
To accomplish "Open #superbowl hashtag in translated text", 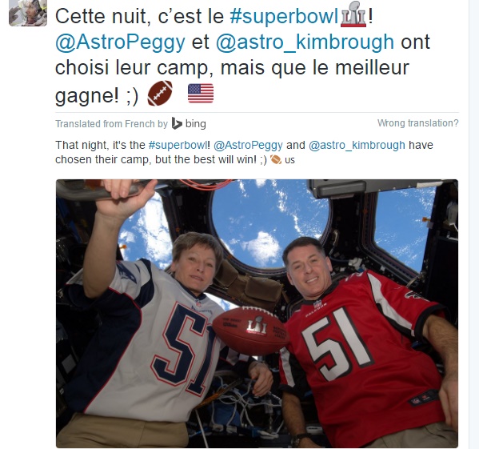I will pyautogui.click(x=178, y=145).
